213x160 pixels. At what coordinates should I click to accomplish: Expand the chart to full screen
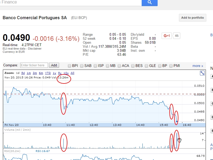click(x=202, y=73)
